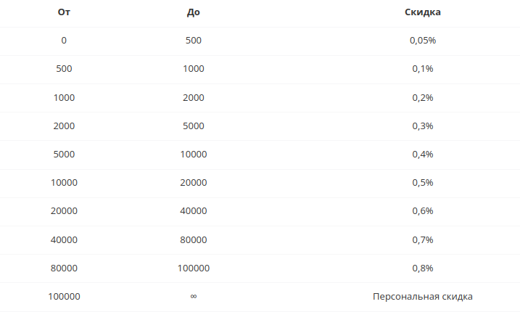Select the 0,05% discount cell
This screenshot has width=520, height=312.
click(x=423, y=41)
